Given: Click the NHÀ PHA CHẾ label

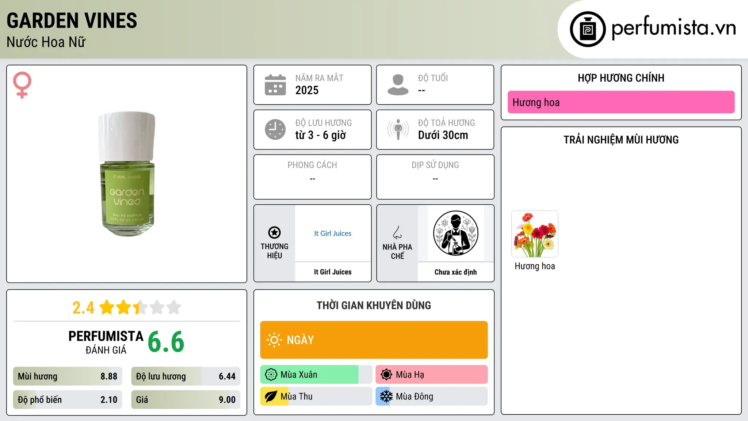Looking at the screenshot, I should click(397, 251).
